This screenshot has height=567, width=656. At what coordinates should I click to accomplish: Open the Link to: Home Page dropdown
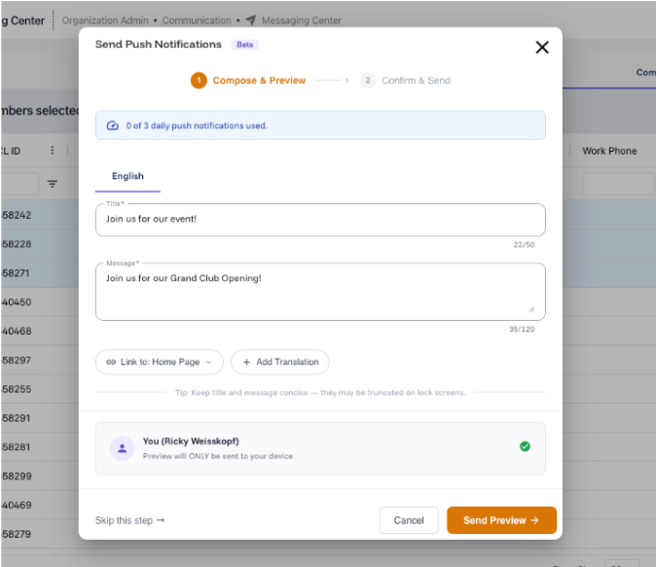(x=159, y=362)
